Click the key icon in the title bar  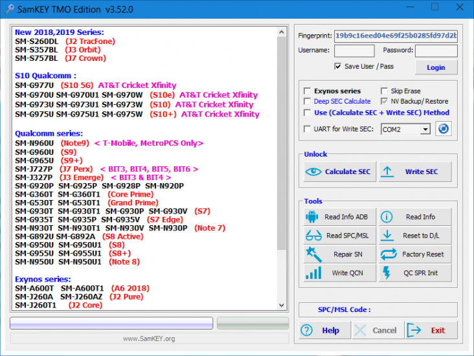click(x=9, y=9)
